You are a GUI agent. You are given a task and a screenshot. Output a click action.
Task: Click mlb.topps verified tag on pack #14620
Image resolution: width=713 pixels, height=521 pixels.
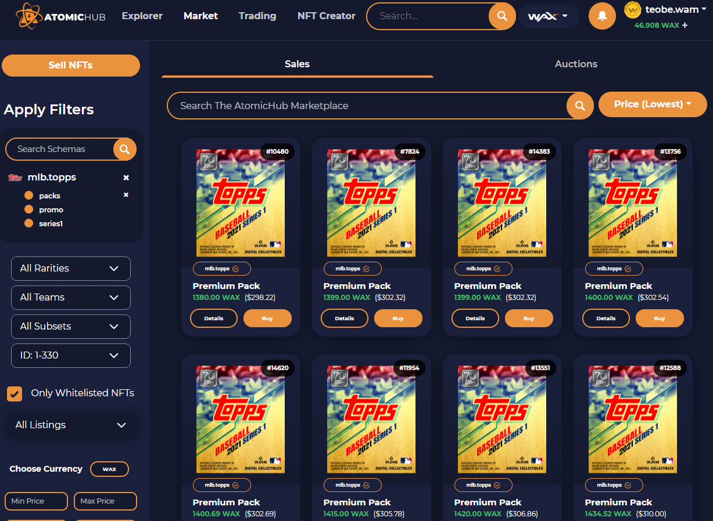point(222,485)
